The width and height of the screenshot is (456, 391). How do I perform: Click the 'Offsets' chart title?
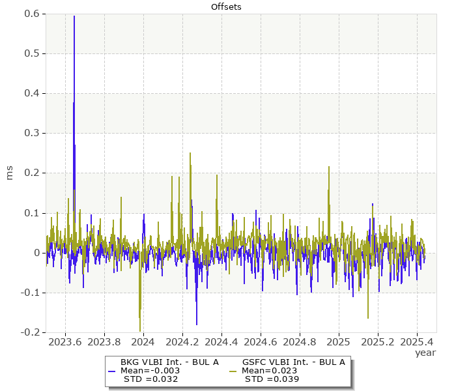[226, 7]
